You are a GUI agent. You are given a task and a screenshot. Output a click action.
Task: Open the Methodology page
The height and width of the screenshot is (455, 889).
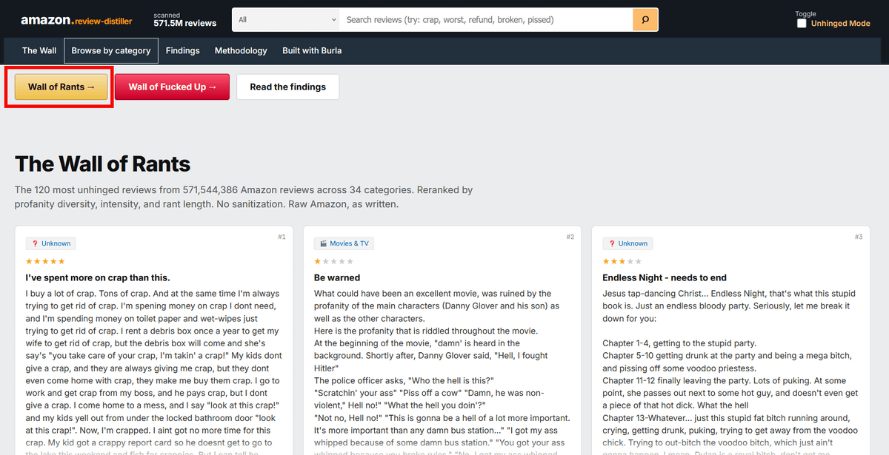241,50
